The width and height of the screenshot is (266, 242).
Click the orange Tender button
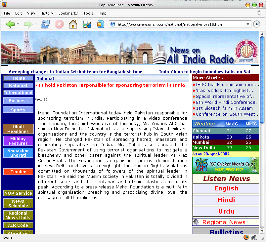click(x=18, y=172)
